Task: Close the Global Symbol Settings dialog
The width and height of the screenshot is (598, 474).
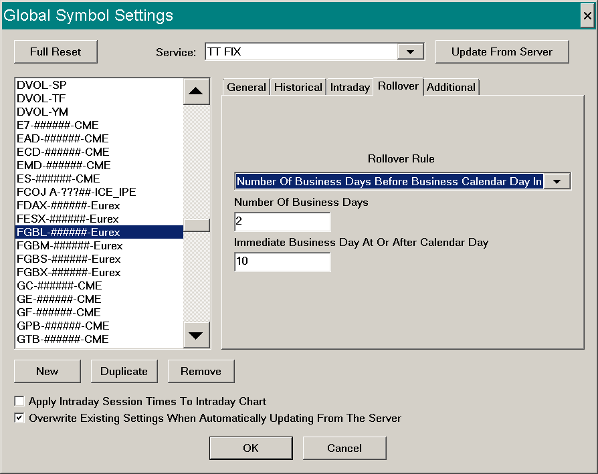Action: (587, 15)
